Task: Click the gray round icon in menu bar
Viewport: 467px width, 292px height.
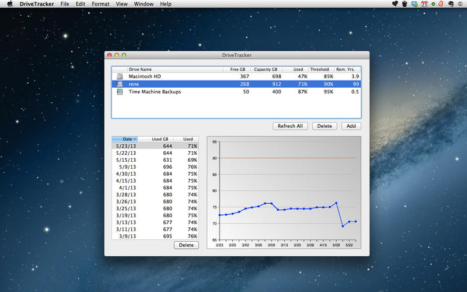Action: (x=461, y=4)
